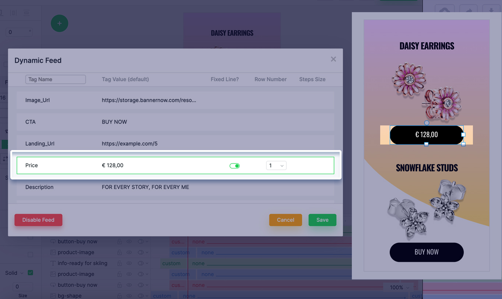Click the rotation handle above the price button

click(427, 123)
